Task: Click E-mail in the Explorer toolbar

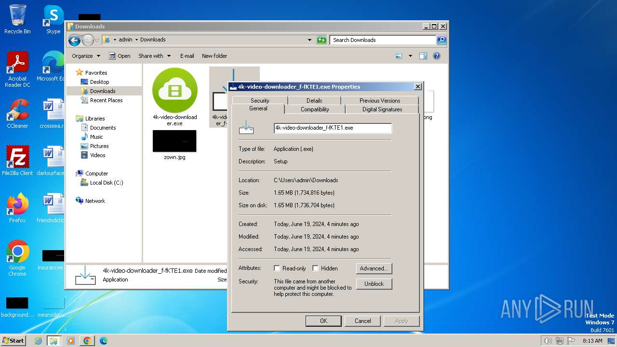Action: pyautogui.click(x=187, y=56)
